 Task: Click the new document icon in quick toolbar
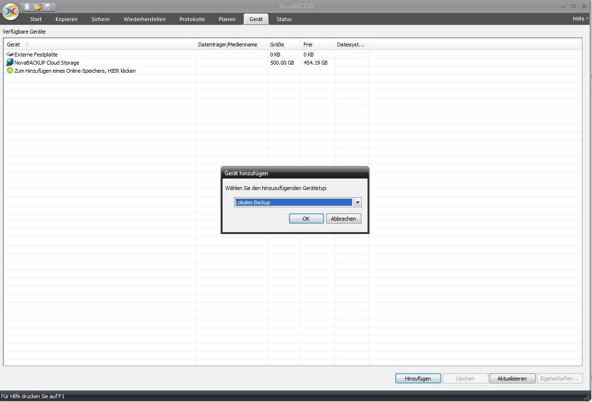click(x=28, y=7)
